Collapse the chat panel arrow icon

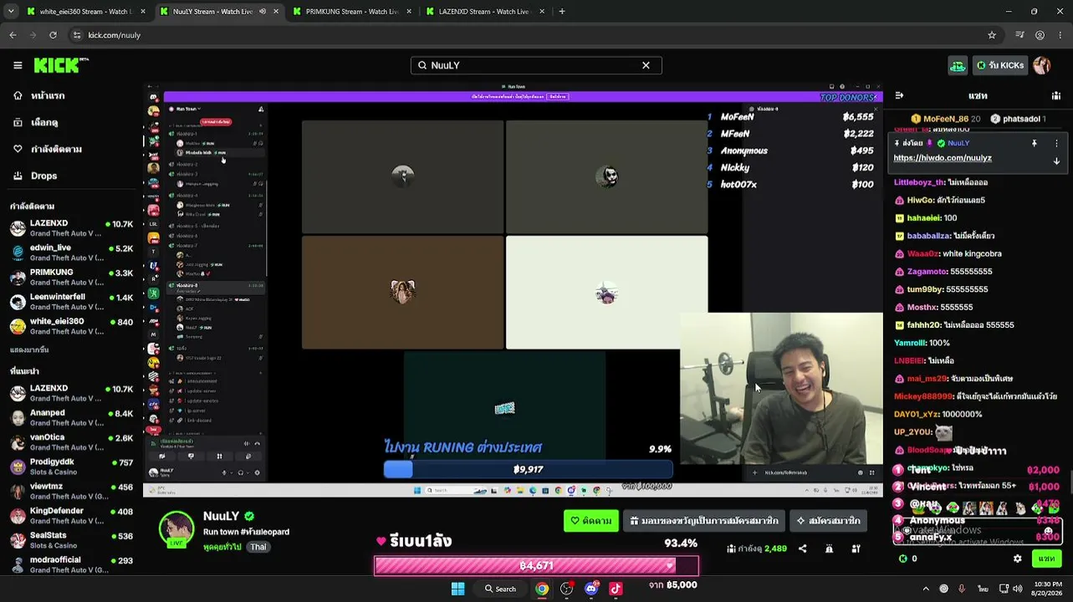pos(899,95)
